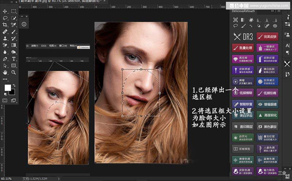Select the Hand tool

coord(5,72)
